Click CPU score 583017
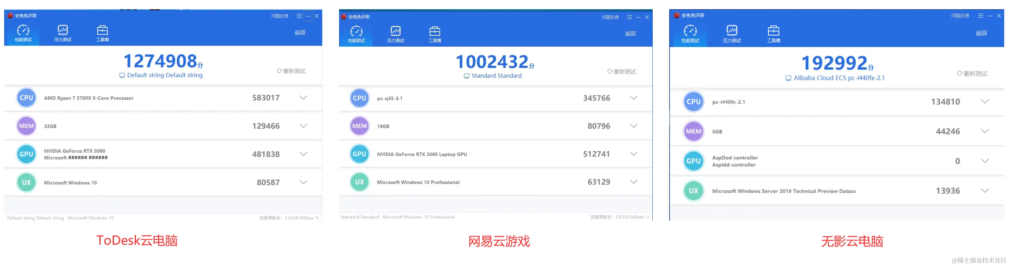The width and height of the screenshot is (1009, 266). (x=266, y=98)
